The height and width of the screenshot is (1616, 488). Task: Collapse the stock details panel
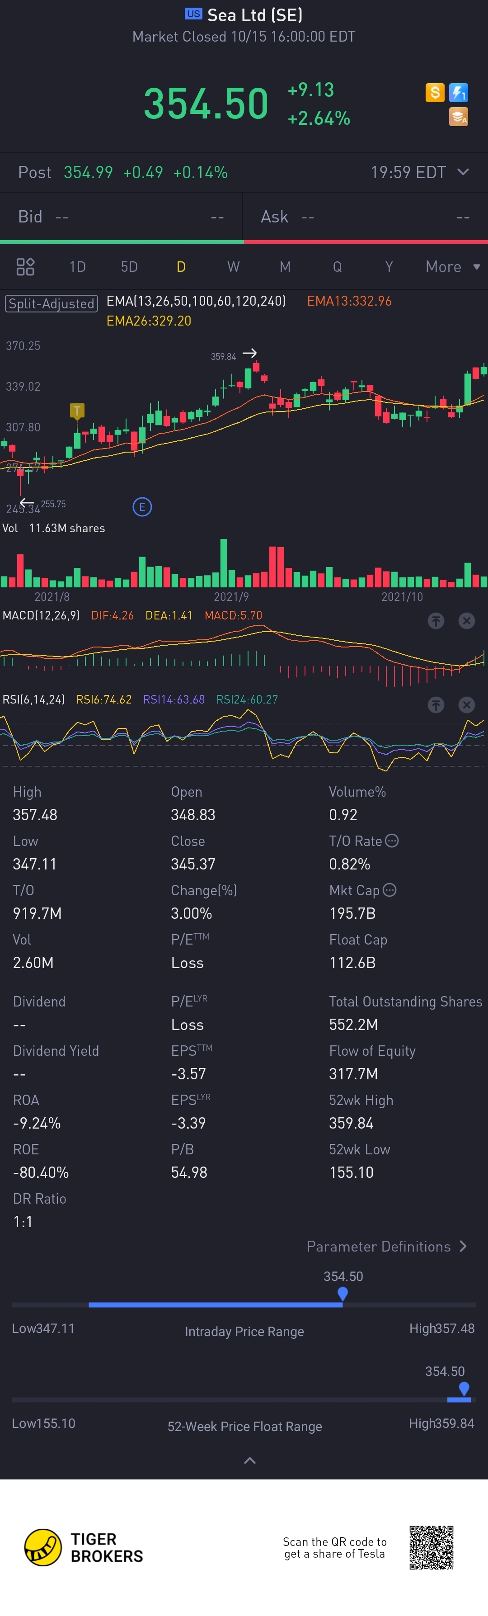(249, 1460)
